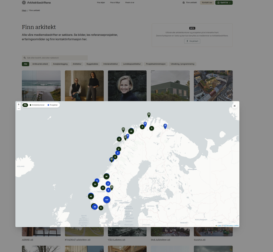This screenshot has height=252, width=273.
Task: Open the stormy seaside photo card
Action: click(x=41, y=86)
